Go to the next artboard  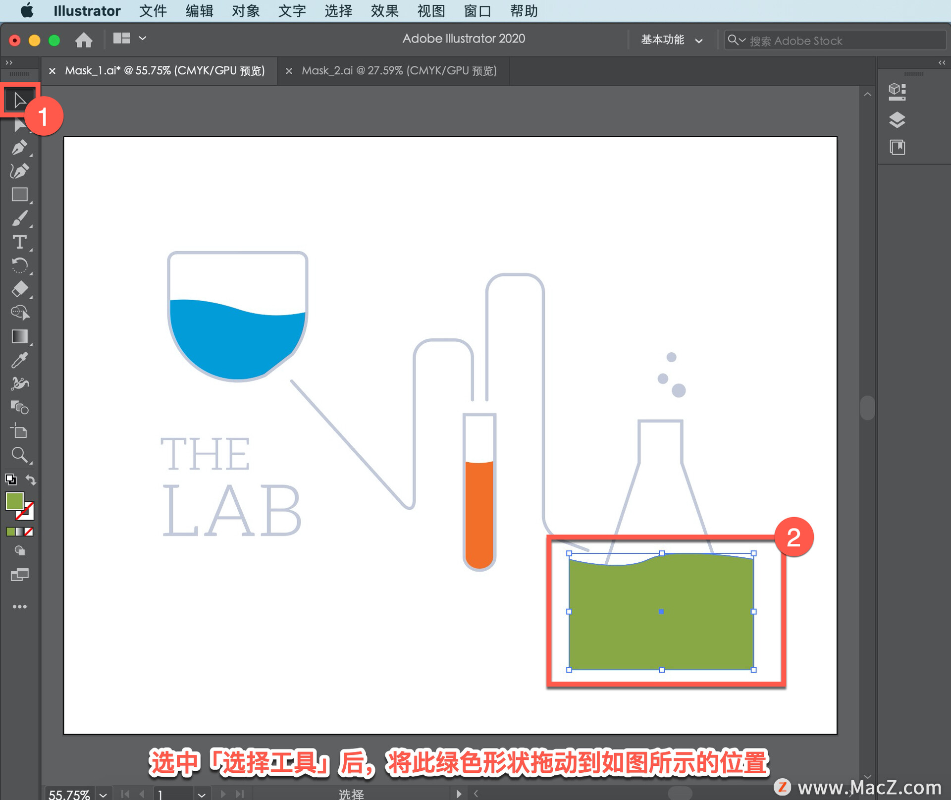[x=223, y=794]
